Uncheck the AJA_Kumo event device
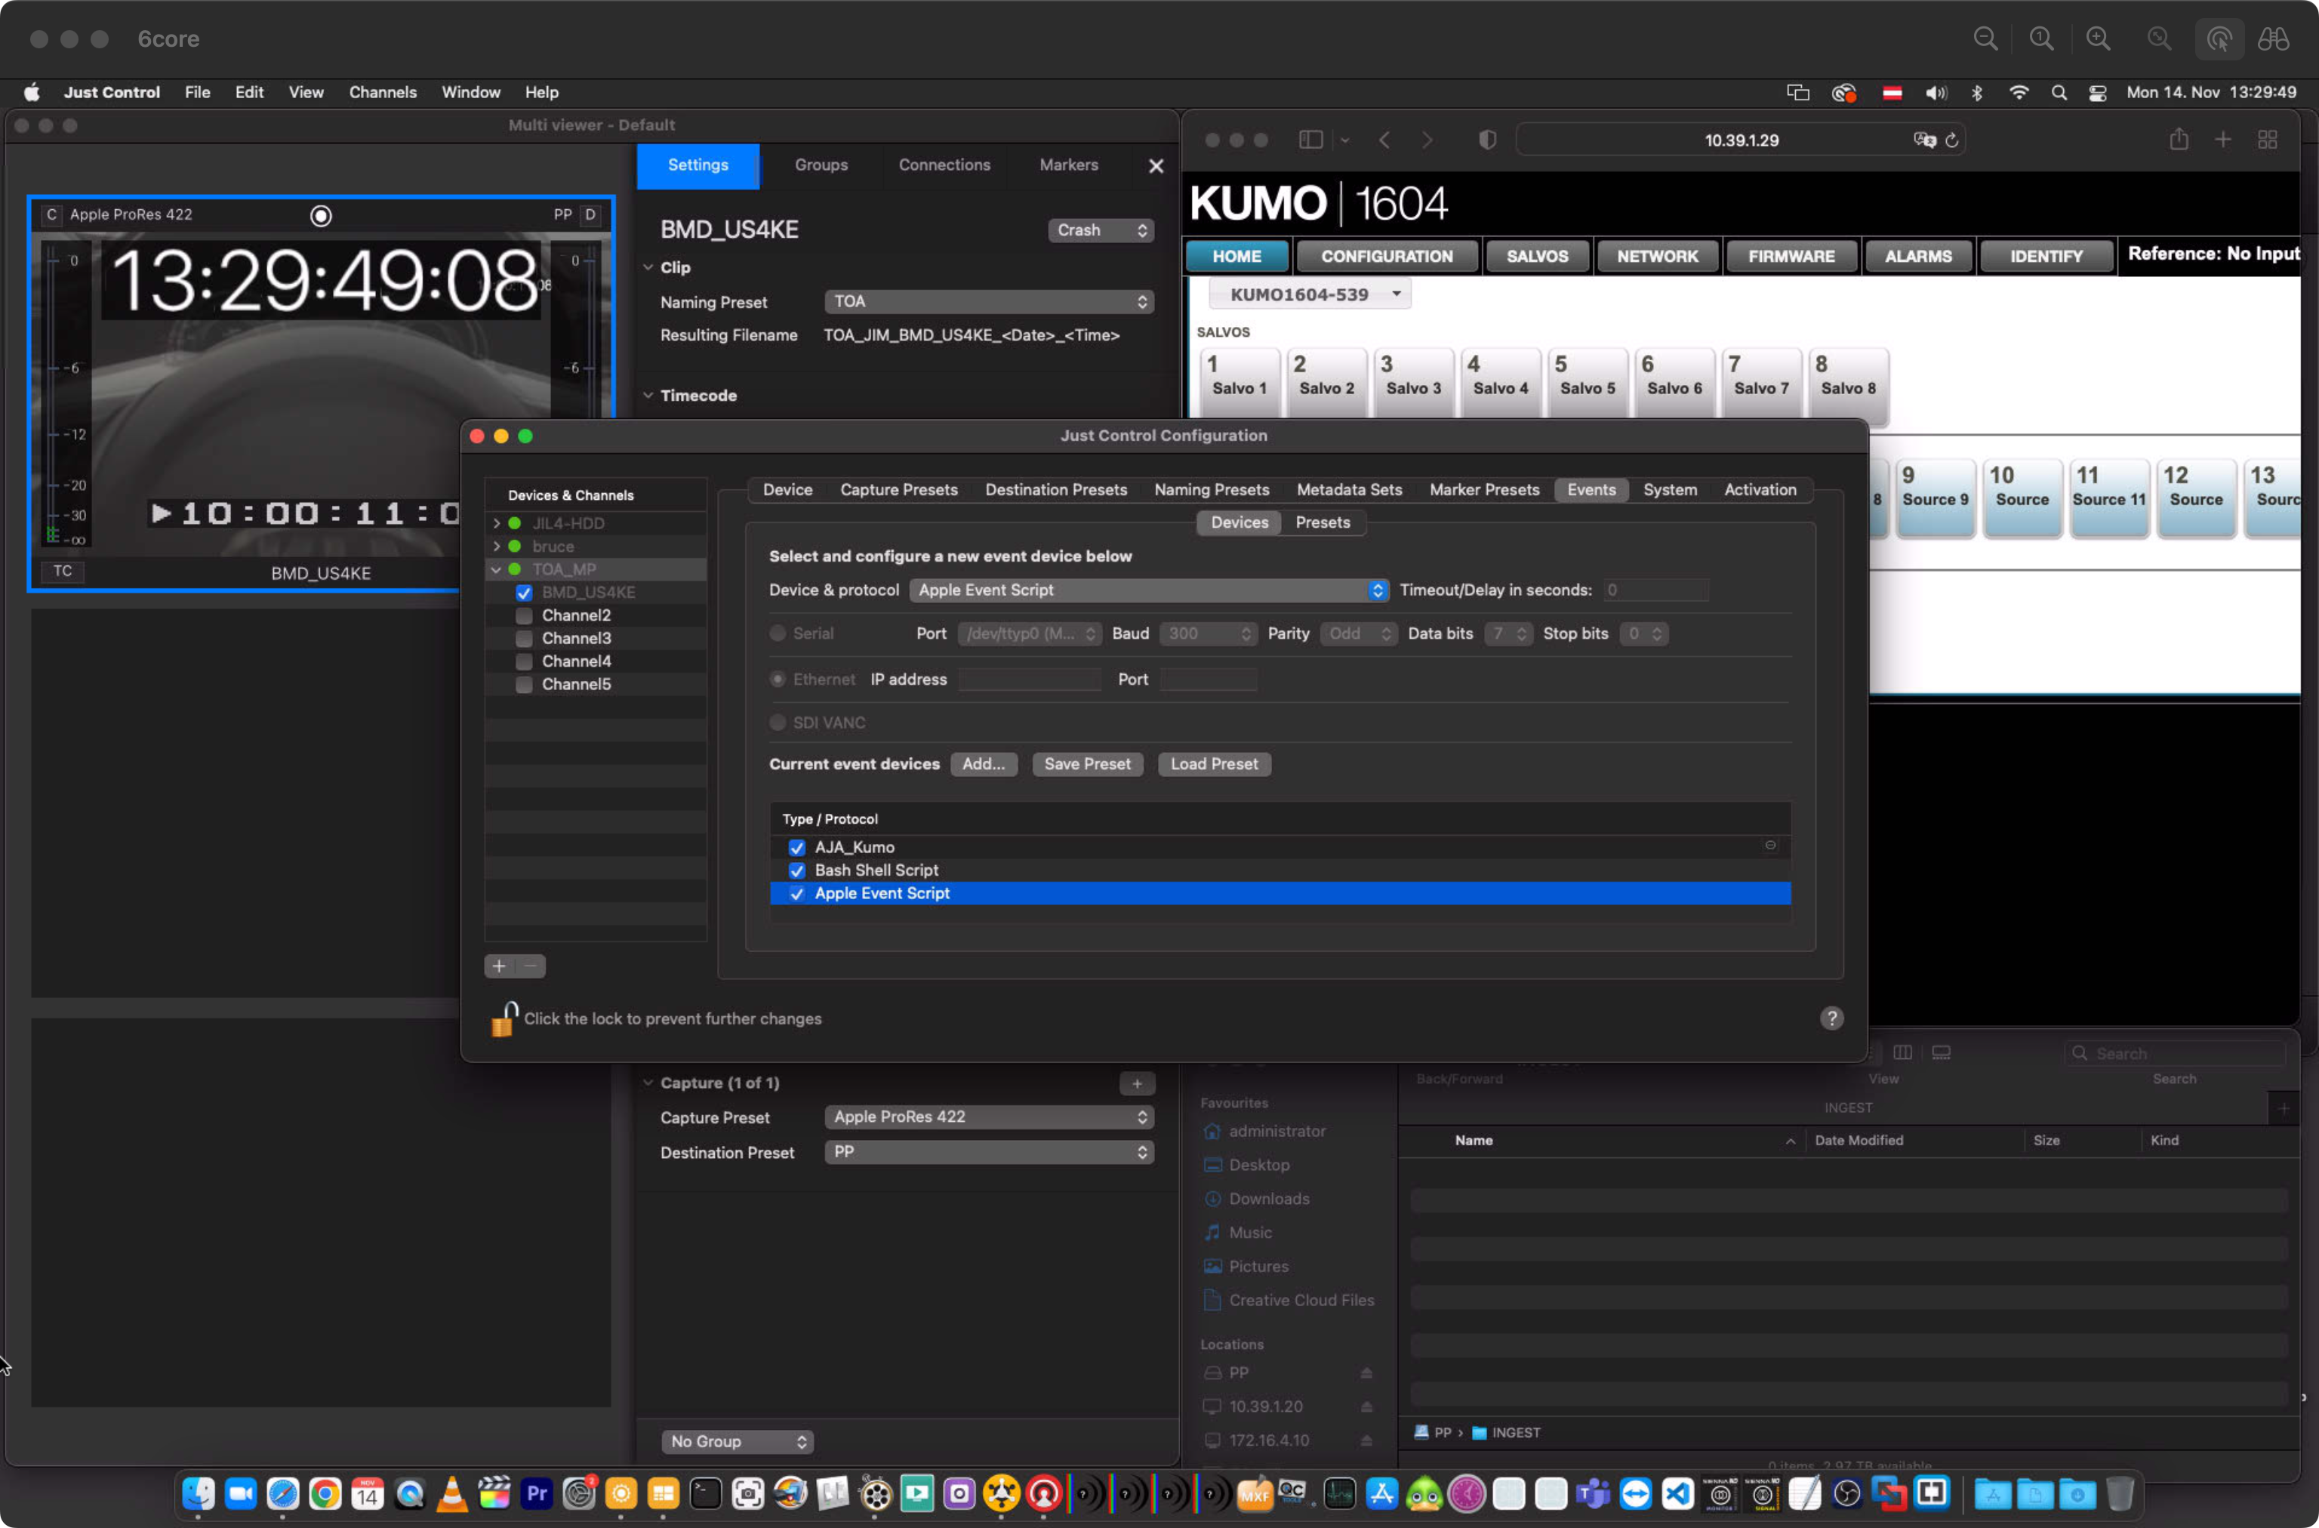 (797, 848)
